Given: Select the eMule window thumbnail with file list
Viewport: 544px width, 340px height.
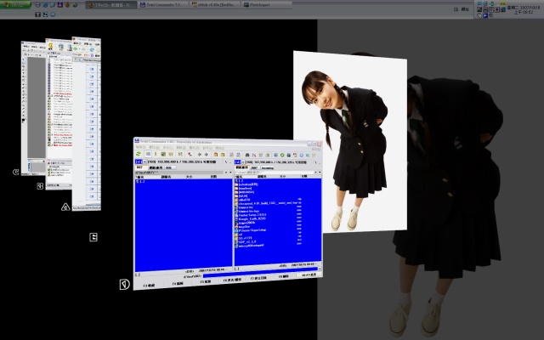Looking at the screenshot, I should (x=59, y=115).
